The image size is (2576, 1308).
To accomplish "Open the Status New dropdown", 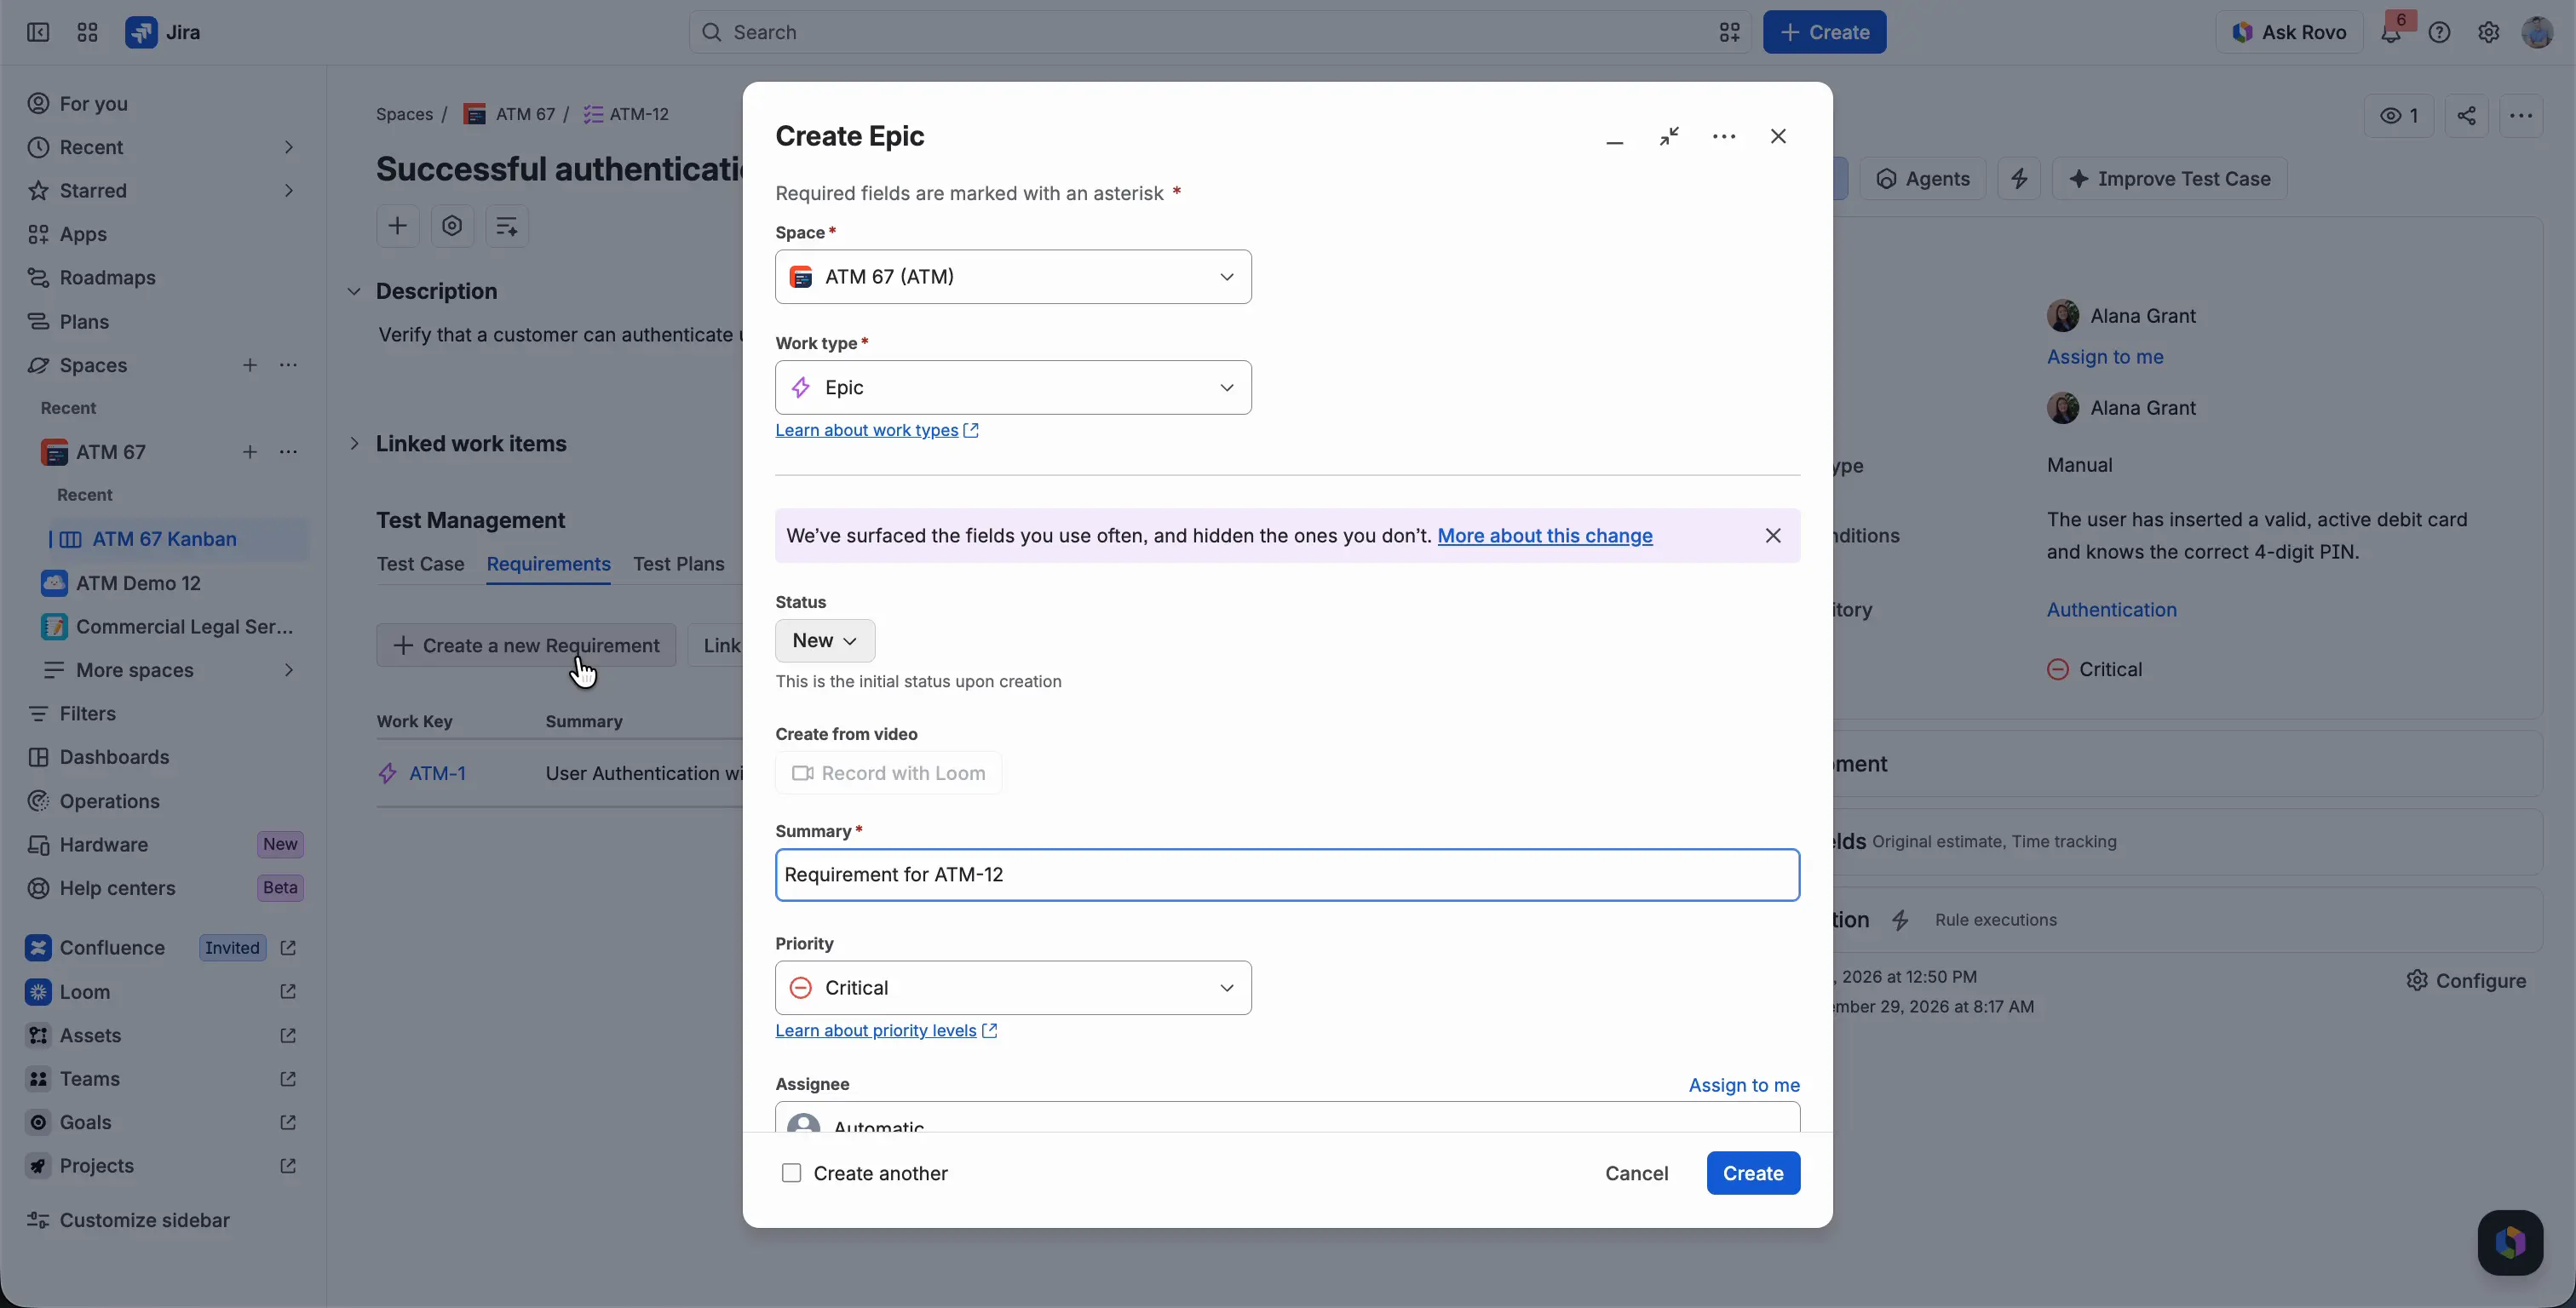I will 825,641.
